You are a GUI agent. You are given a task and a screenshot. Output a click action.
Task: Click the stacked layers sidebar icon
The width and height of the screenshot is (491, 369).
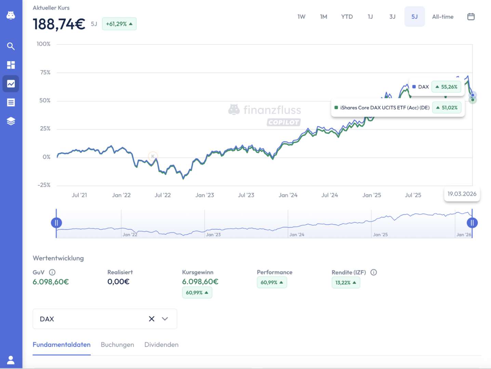11,121
